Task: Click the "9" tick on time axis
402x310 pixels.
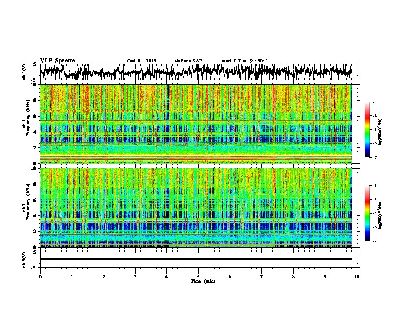Action: (325, 277)
